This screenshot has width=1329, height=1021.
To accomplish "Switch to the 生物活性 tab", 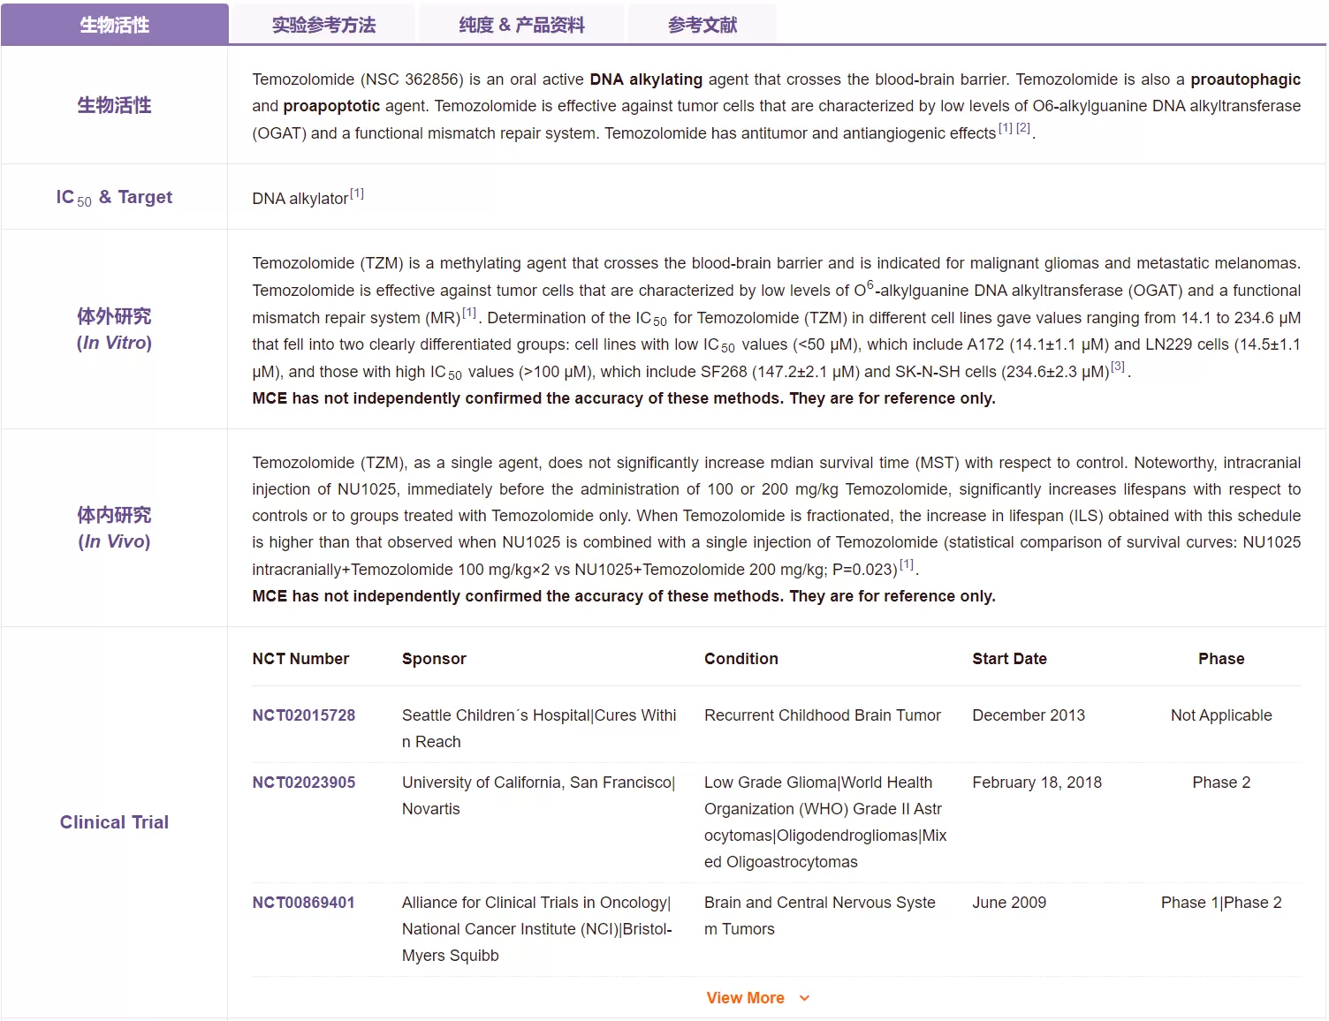I will click(115, 25).
